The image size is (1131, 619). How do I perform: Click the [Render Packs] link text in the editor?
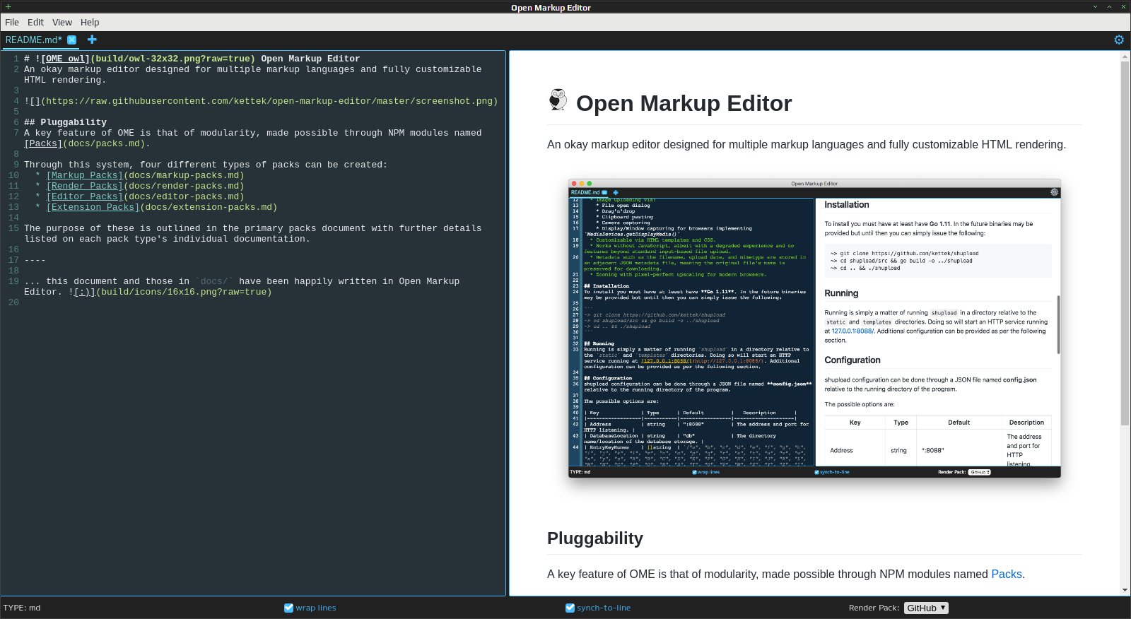click(x=84, y=186)
